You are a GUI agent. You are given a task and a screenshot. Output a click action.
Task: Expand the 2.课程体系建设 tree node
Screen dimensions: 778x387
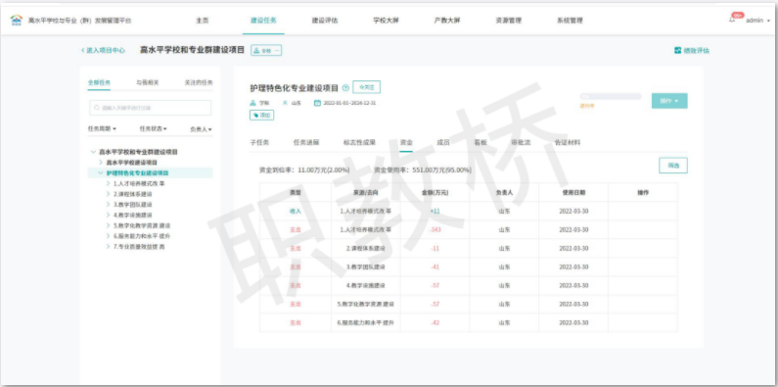pyautogui.click(x=109, y=194)
